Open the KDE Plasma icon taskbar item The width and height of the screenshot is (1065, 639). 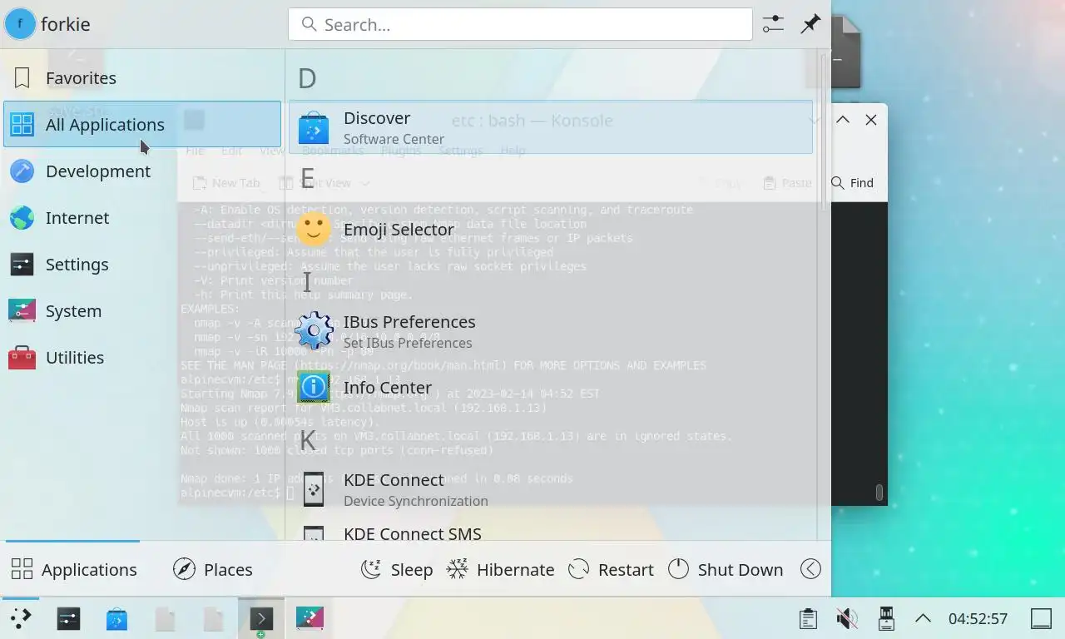[x=310, y=618]
